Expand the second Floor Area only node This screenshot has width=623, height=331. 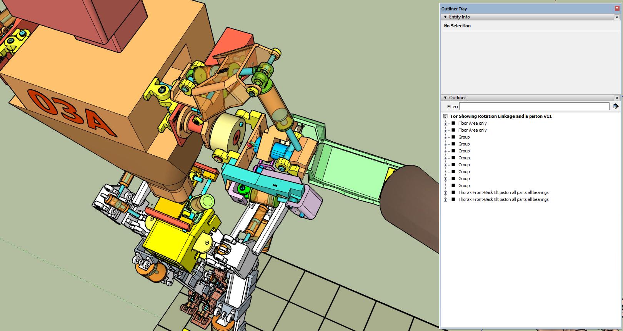point(445,130)
